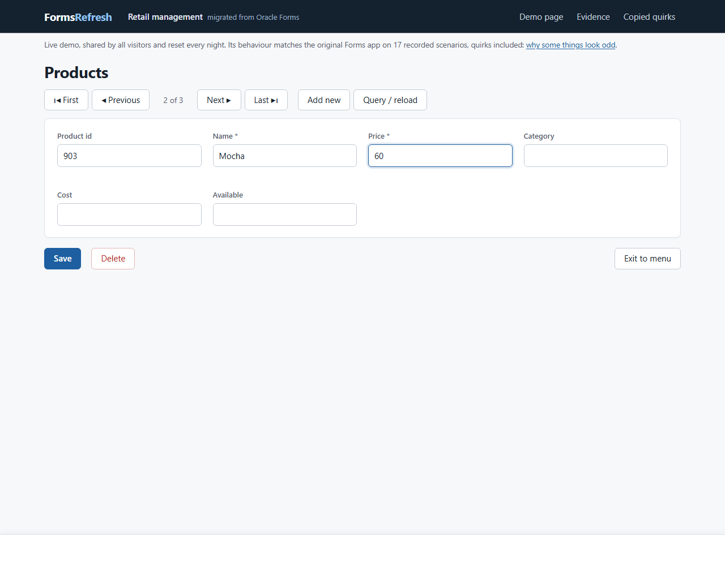Open FormsRefresh logo home link
The width and height of the screenshot is (725, 566).
pos(78,17)
